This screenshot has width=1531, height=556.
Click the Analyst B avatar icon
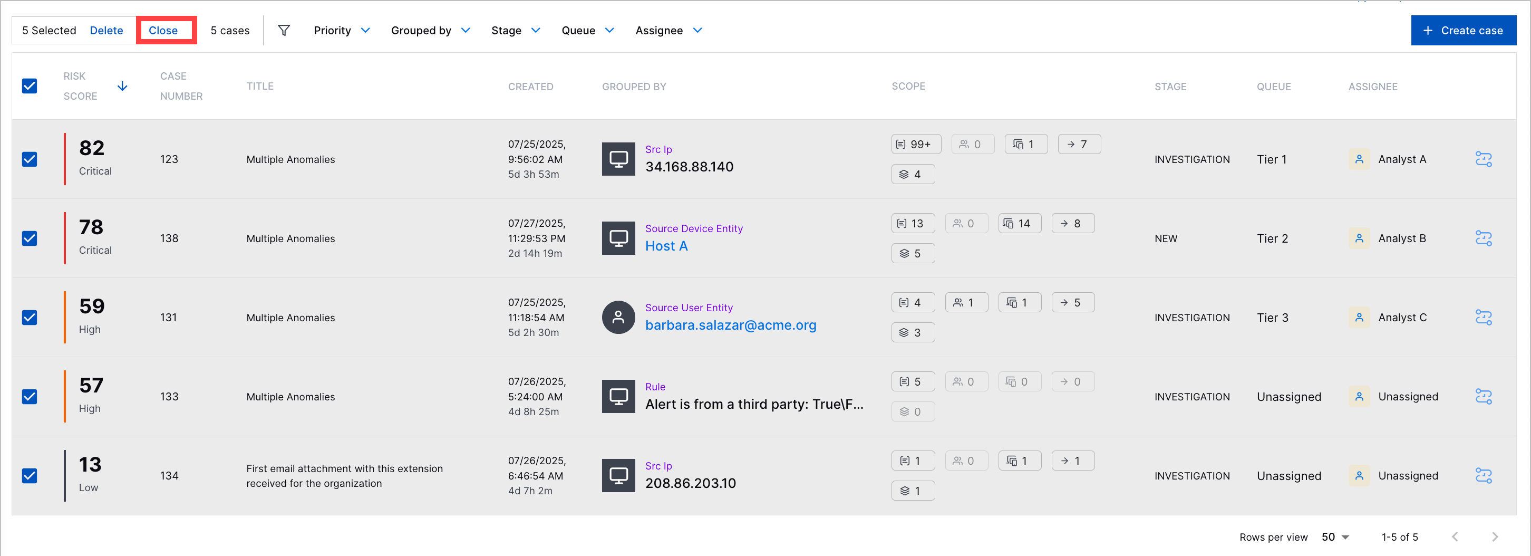pyautogui.click(x=1359, y=238)
